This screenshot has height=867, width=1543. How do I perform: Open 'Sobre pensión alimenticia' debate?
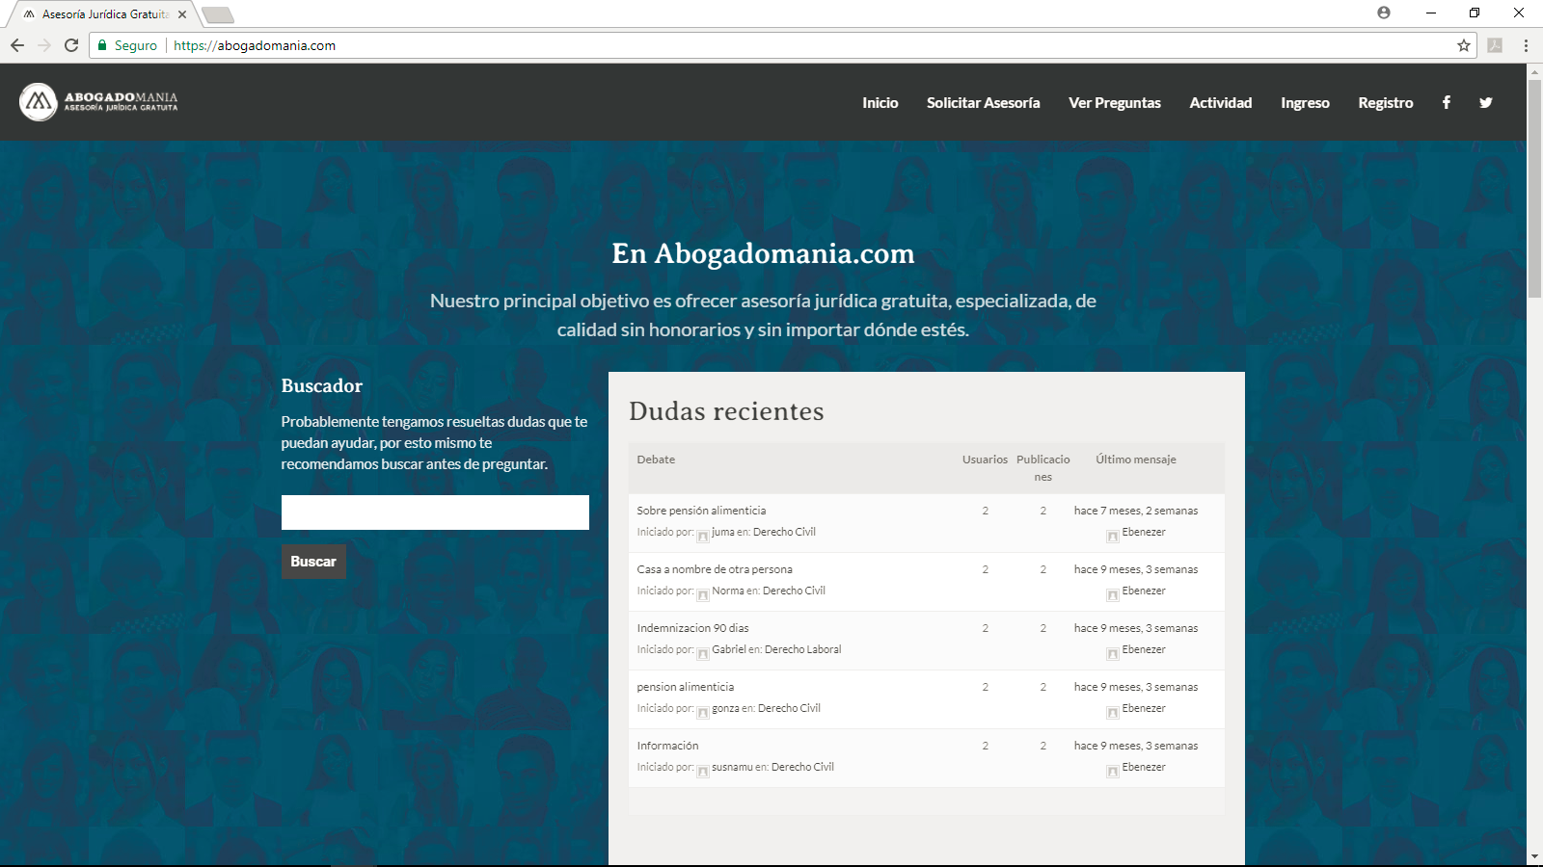click(701, 511)
